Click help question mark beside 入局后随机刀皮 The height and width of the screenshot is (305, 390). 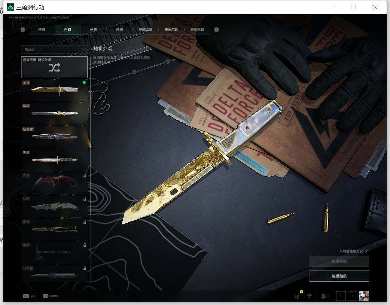coord(367,251)
